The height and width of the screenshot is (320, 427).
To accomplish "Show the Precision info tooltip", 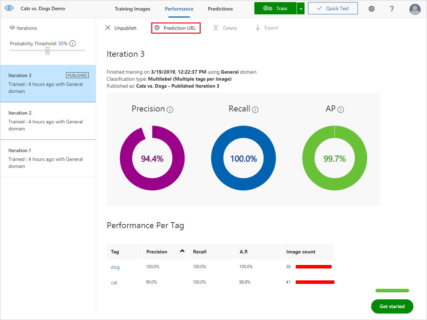I will point(170,110).
